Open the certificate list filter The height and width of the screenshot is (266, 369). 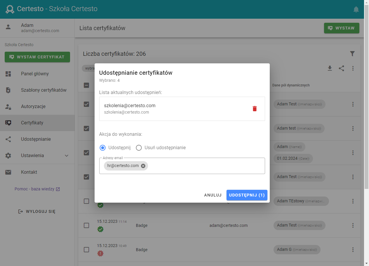pos(352,53)
